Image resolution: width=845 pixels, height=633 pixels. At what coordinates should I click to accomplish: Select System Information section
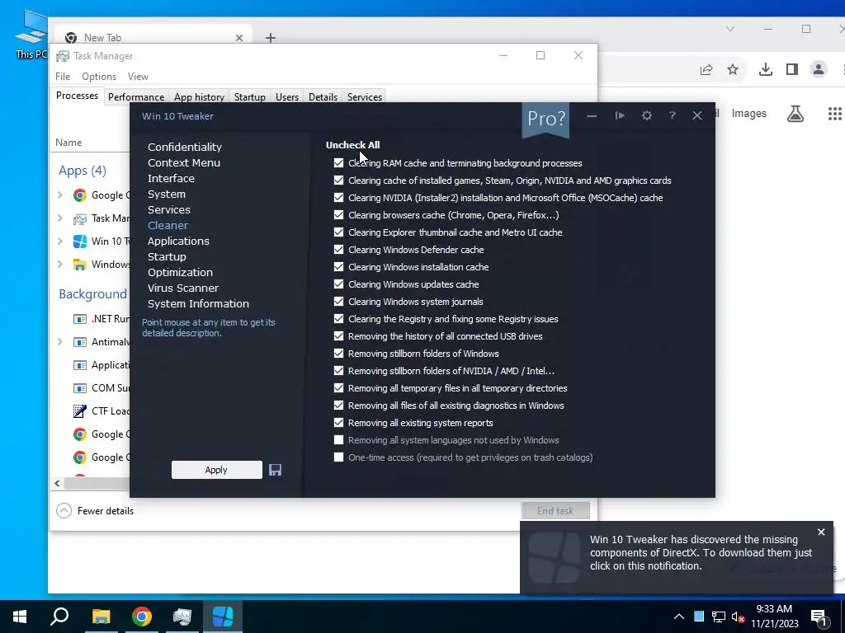pyautogui.click(x=198, y=303)
